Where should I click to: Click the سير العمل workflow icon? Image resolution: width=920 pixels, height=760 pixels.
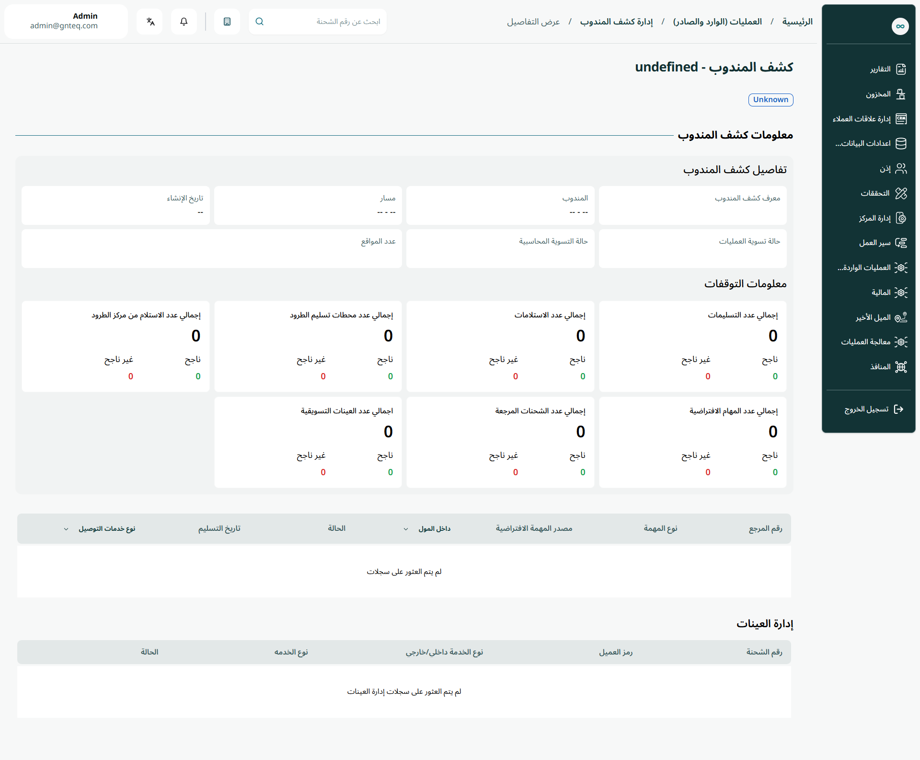901,243
